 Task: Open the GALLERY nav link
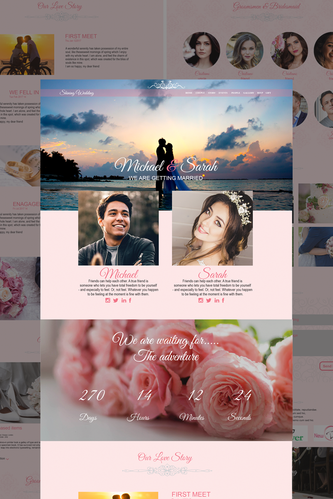tap(249, 93)
